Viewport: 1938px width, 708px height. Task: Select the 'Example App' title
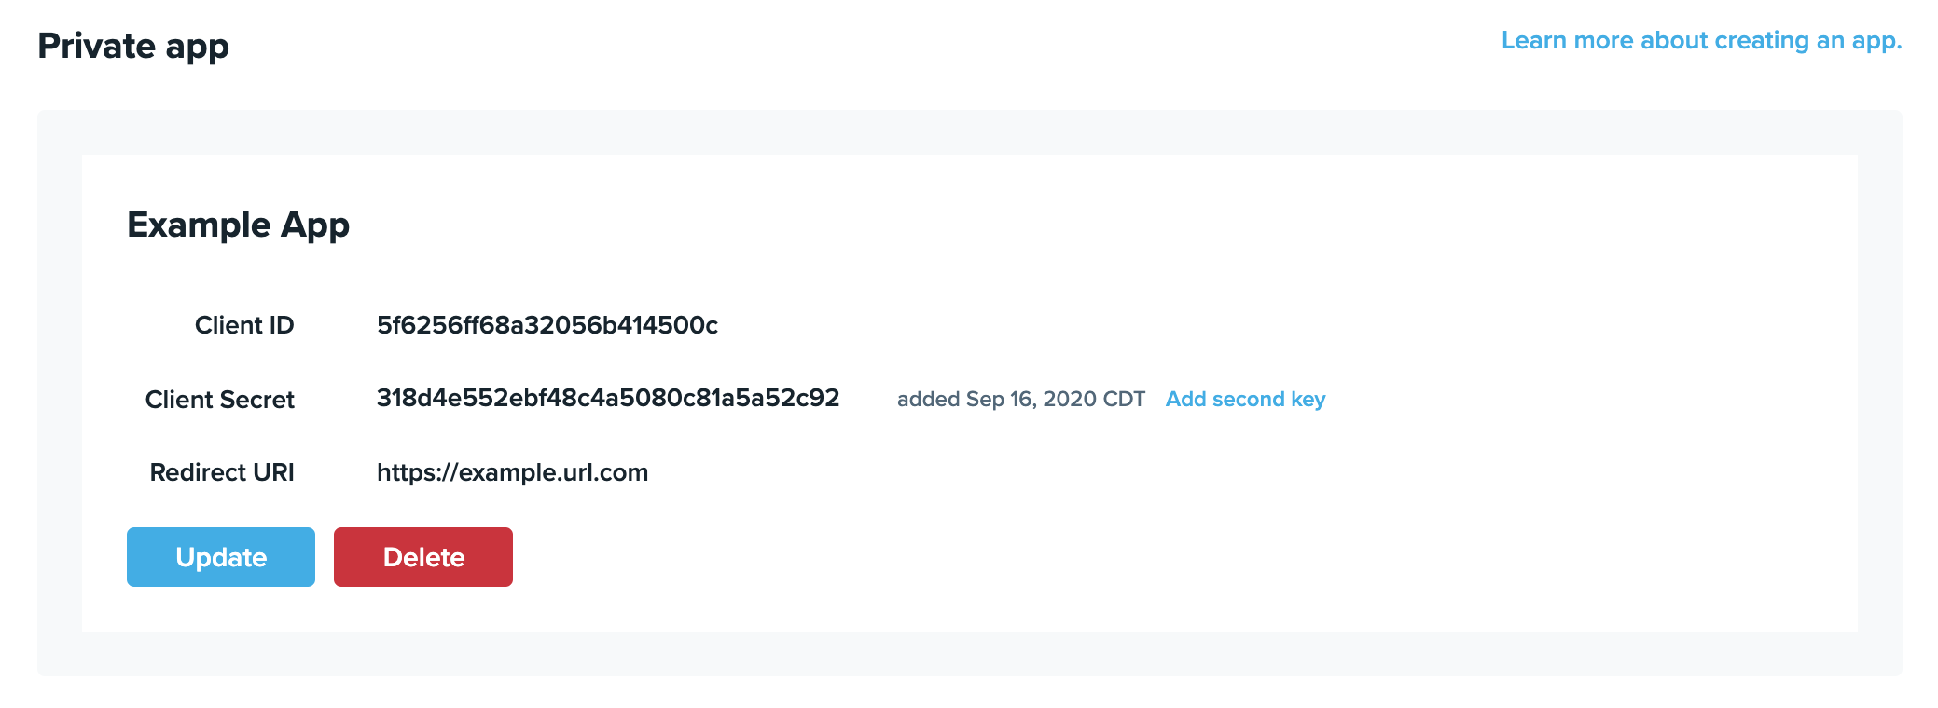[x=238, y=225]
